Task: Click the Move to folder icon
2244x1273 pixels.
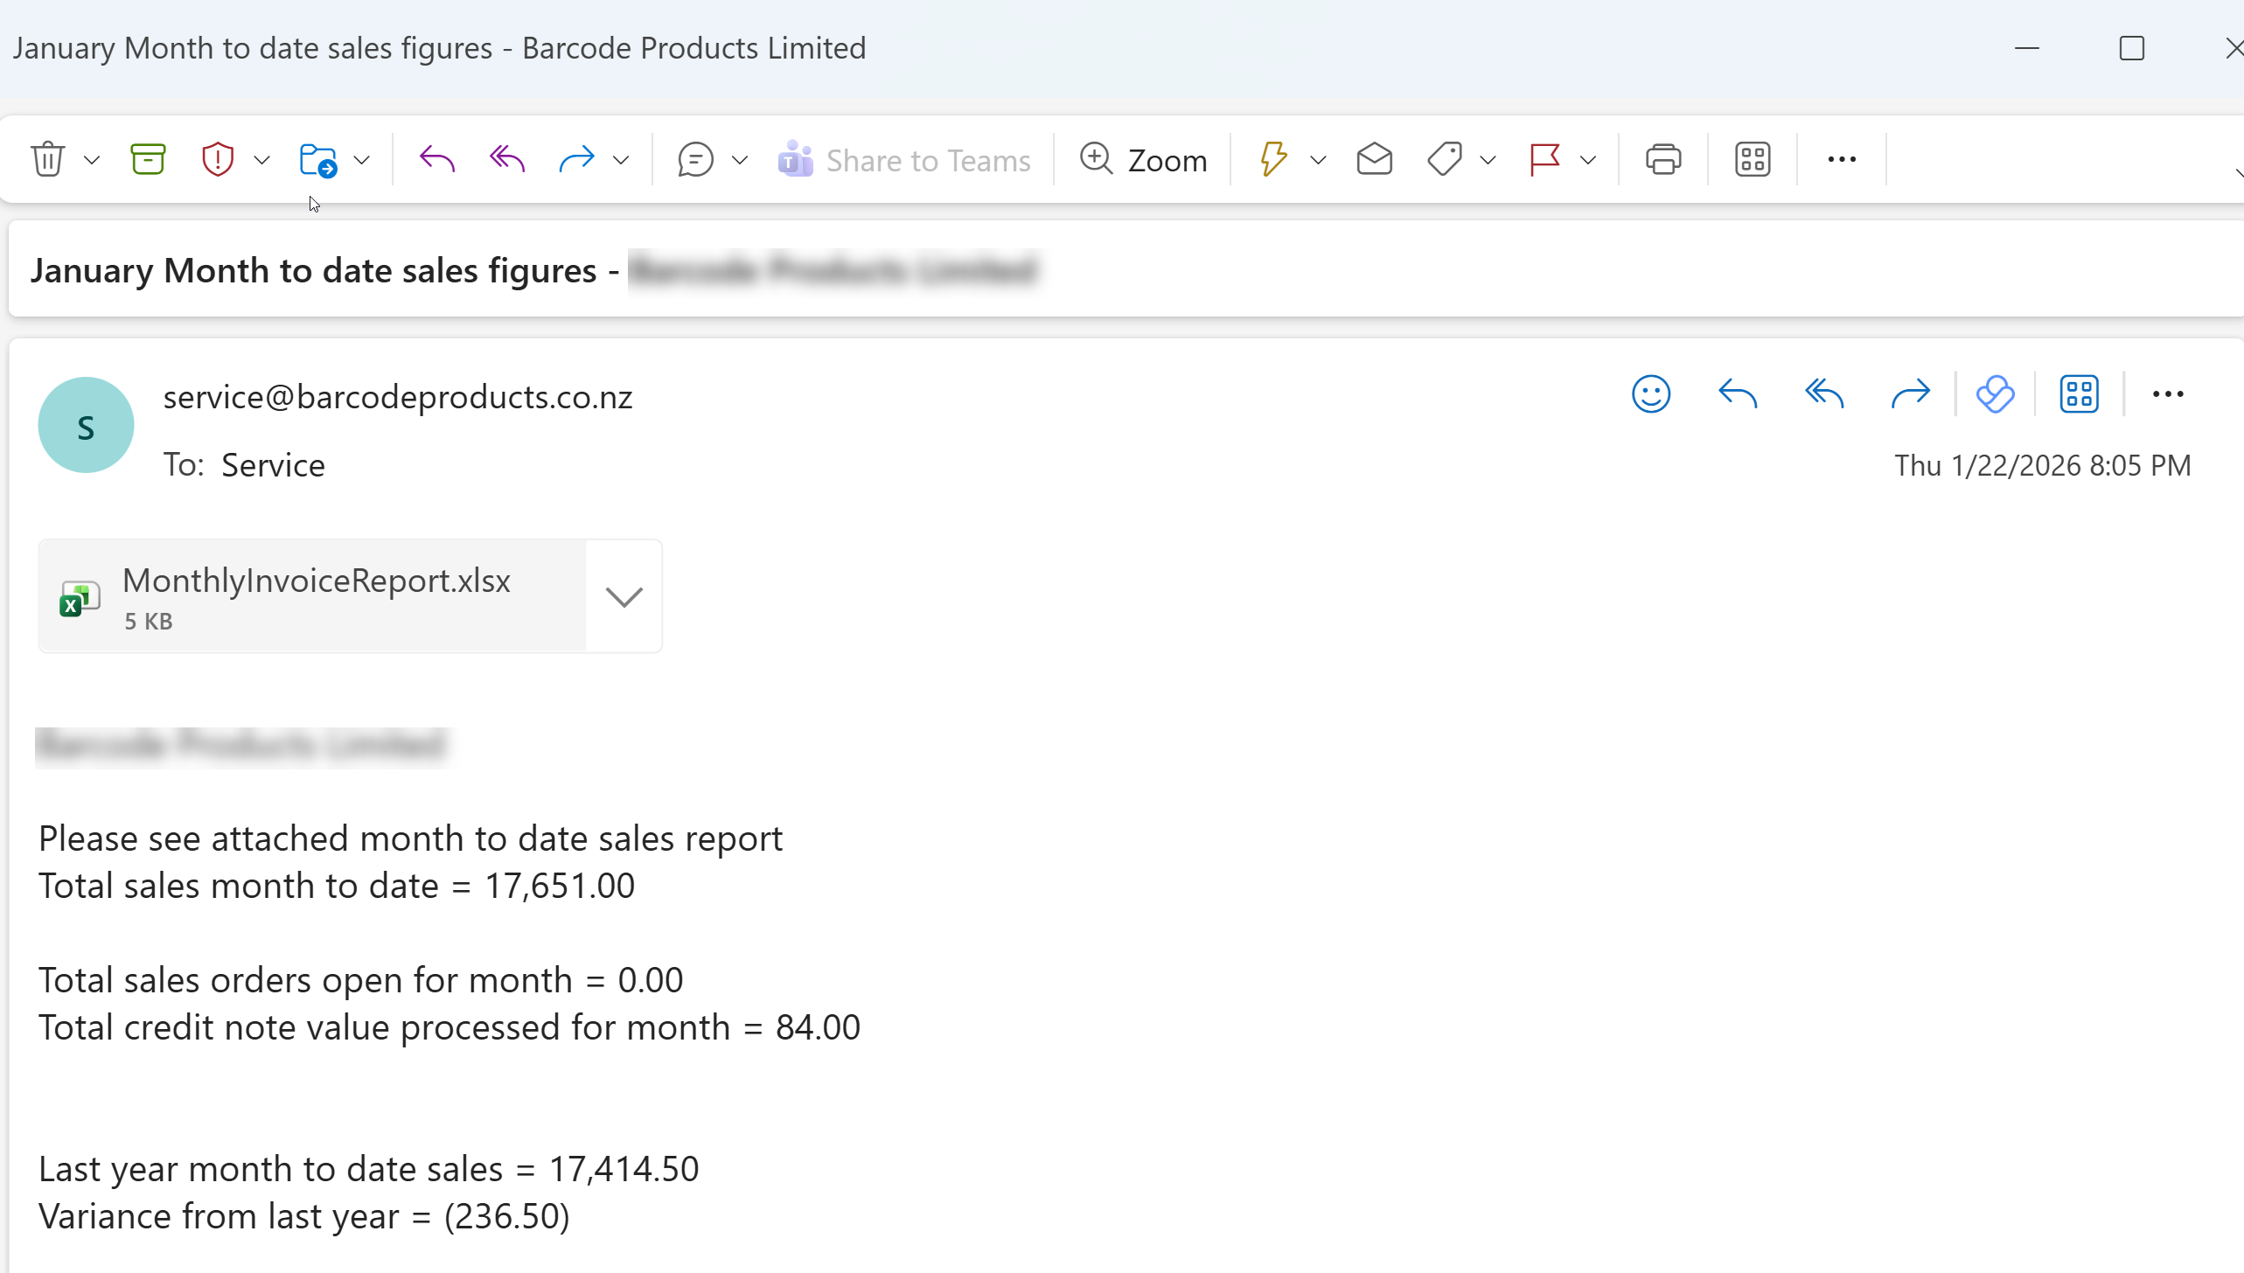Action: pyautogui.click(x=317, y=160)
